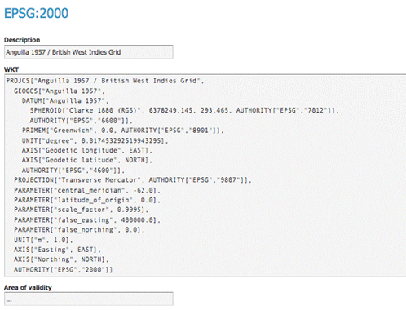Click the Description input field
Screen dimensions: 406x310
pos(89,52)
